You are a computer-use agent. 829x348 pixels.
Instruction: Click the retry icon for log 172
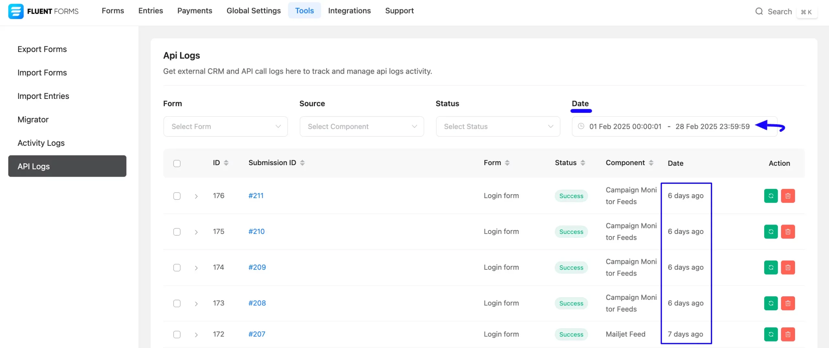(771, 334)
